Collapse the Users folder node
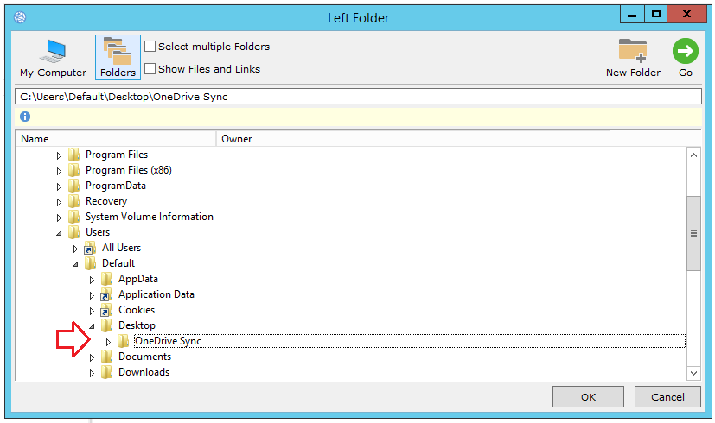 click(x=59, y=232)
